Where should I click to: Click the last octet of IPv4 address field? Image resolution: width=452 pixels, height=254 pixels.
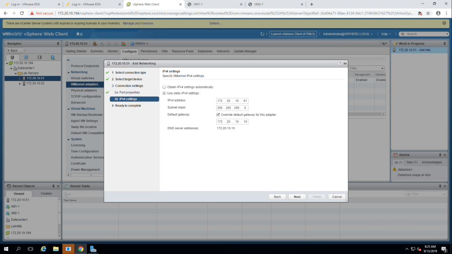(x=245, y=101)
